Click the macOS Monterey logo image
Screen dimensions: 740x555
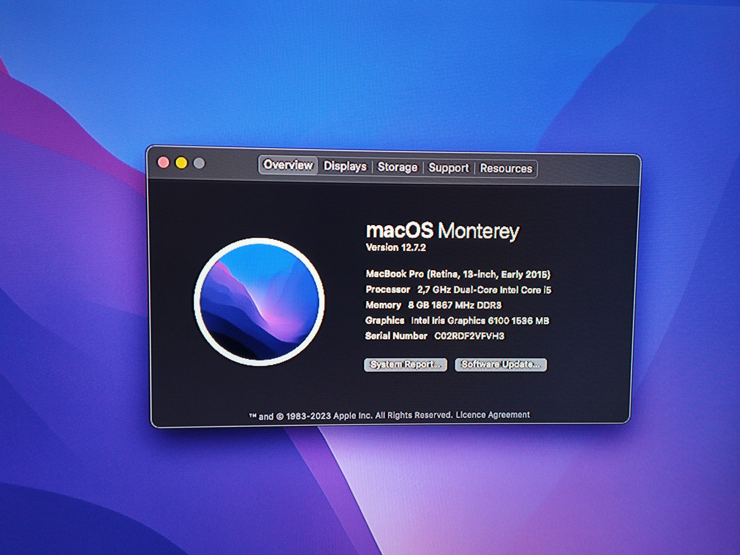(259, 301)
